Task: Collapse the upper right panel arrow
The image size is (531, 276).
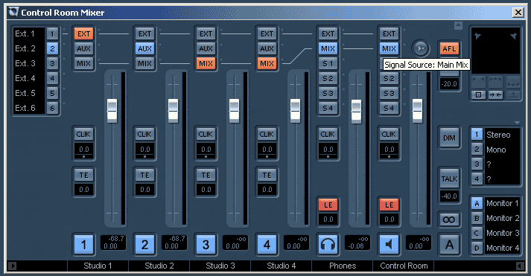Action: 458,26
